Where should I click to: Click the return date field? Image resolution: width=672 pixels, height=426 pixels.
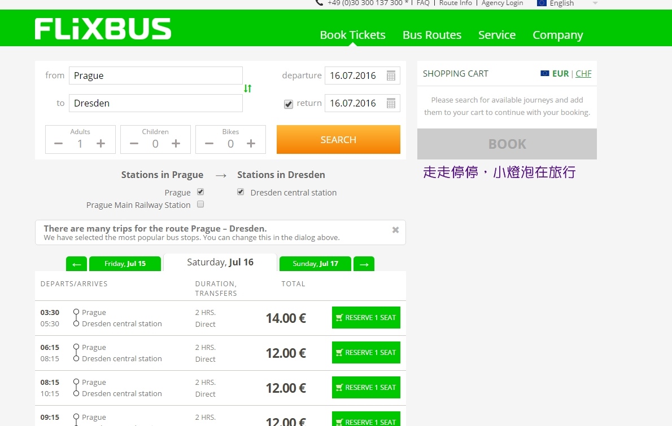[362, 104]
